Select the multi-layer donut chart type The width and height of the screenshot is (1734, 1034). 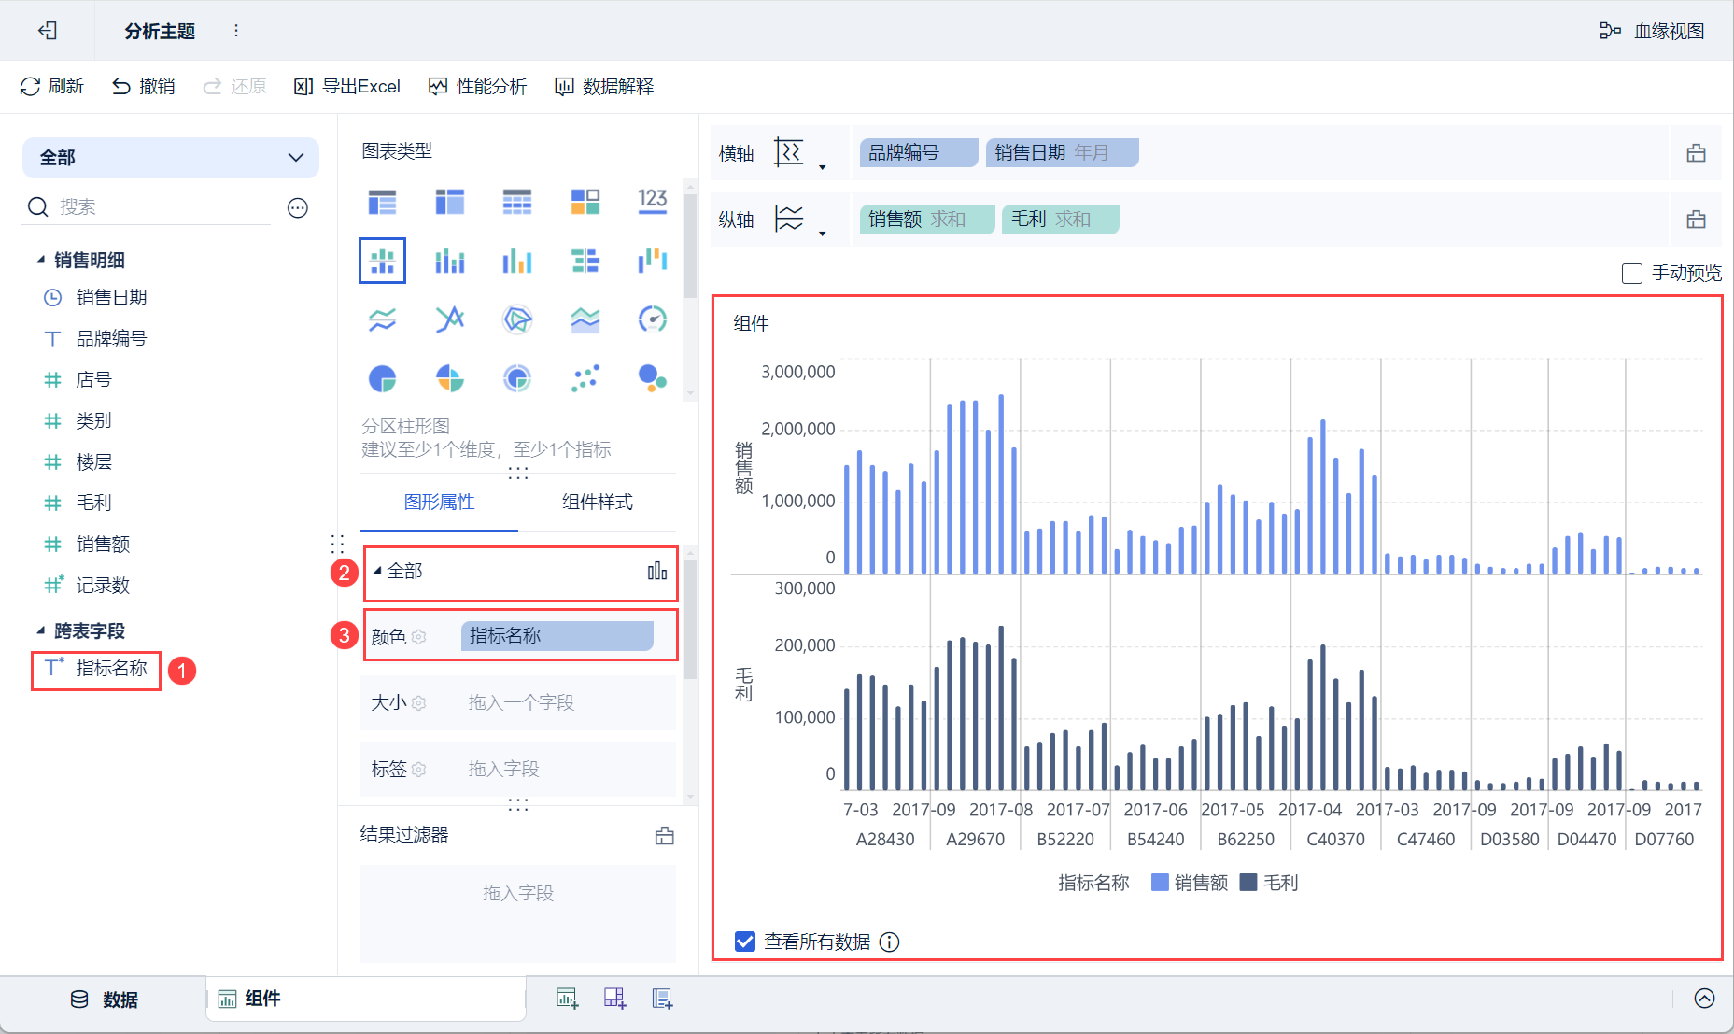click(517, 378)
